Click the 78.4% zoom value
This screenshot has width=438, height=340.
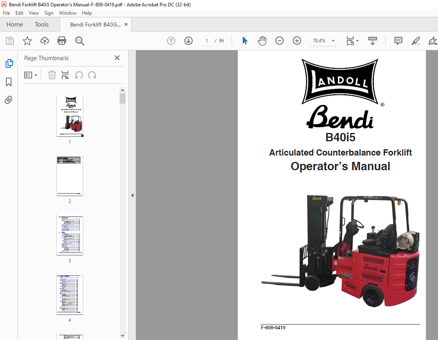pyautogui.click(x=319, y=41)
